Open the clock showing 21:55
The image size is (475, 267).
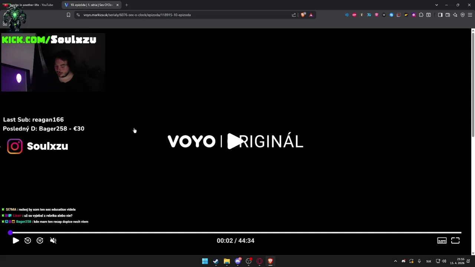pos(457,261)
